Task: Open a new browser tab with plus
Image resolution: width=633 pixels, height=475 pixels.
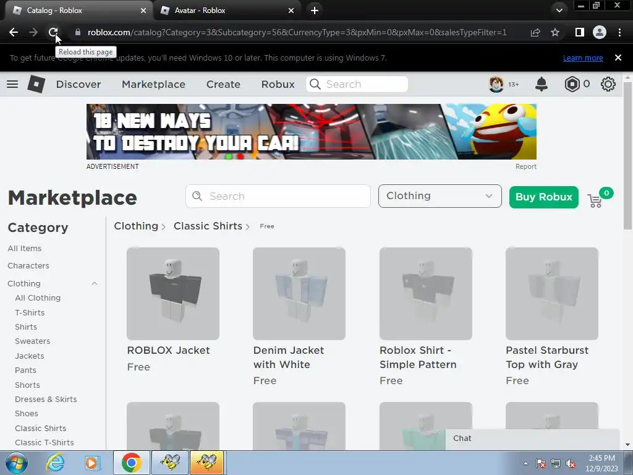Action: [315, 11]
